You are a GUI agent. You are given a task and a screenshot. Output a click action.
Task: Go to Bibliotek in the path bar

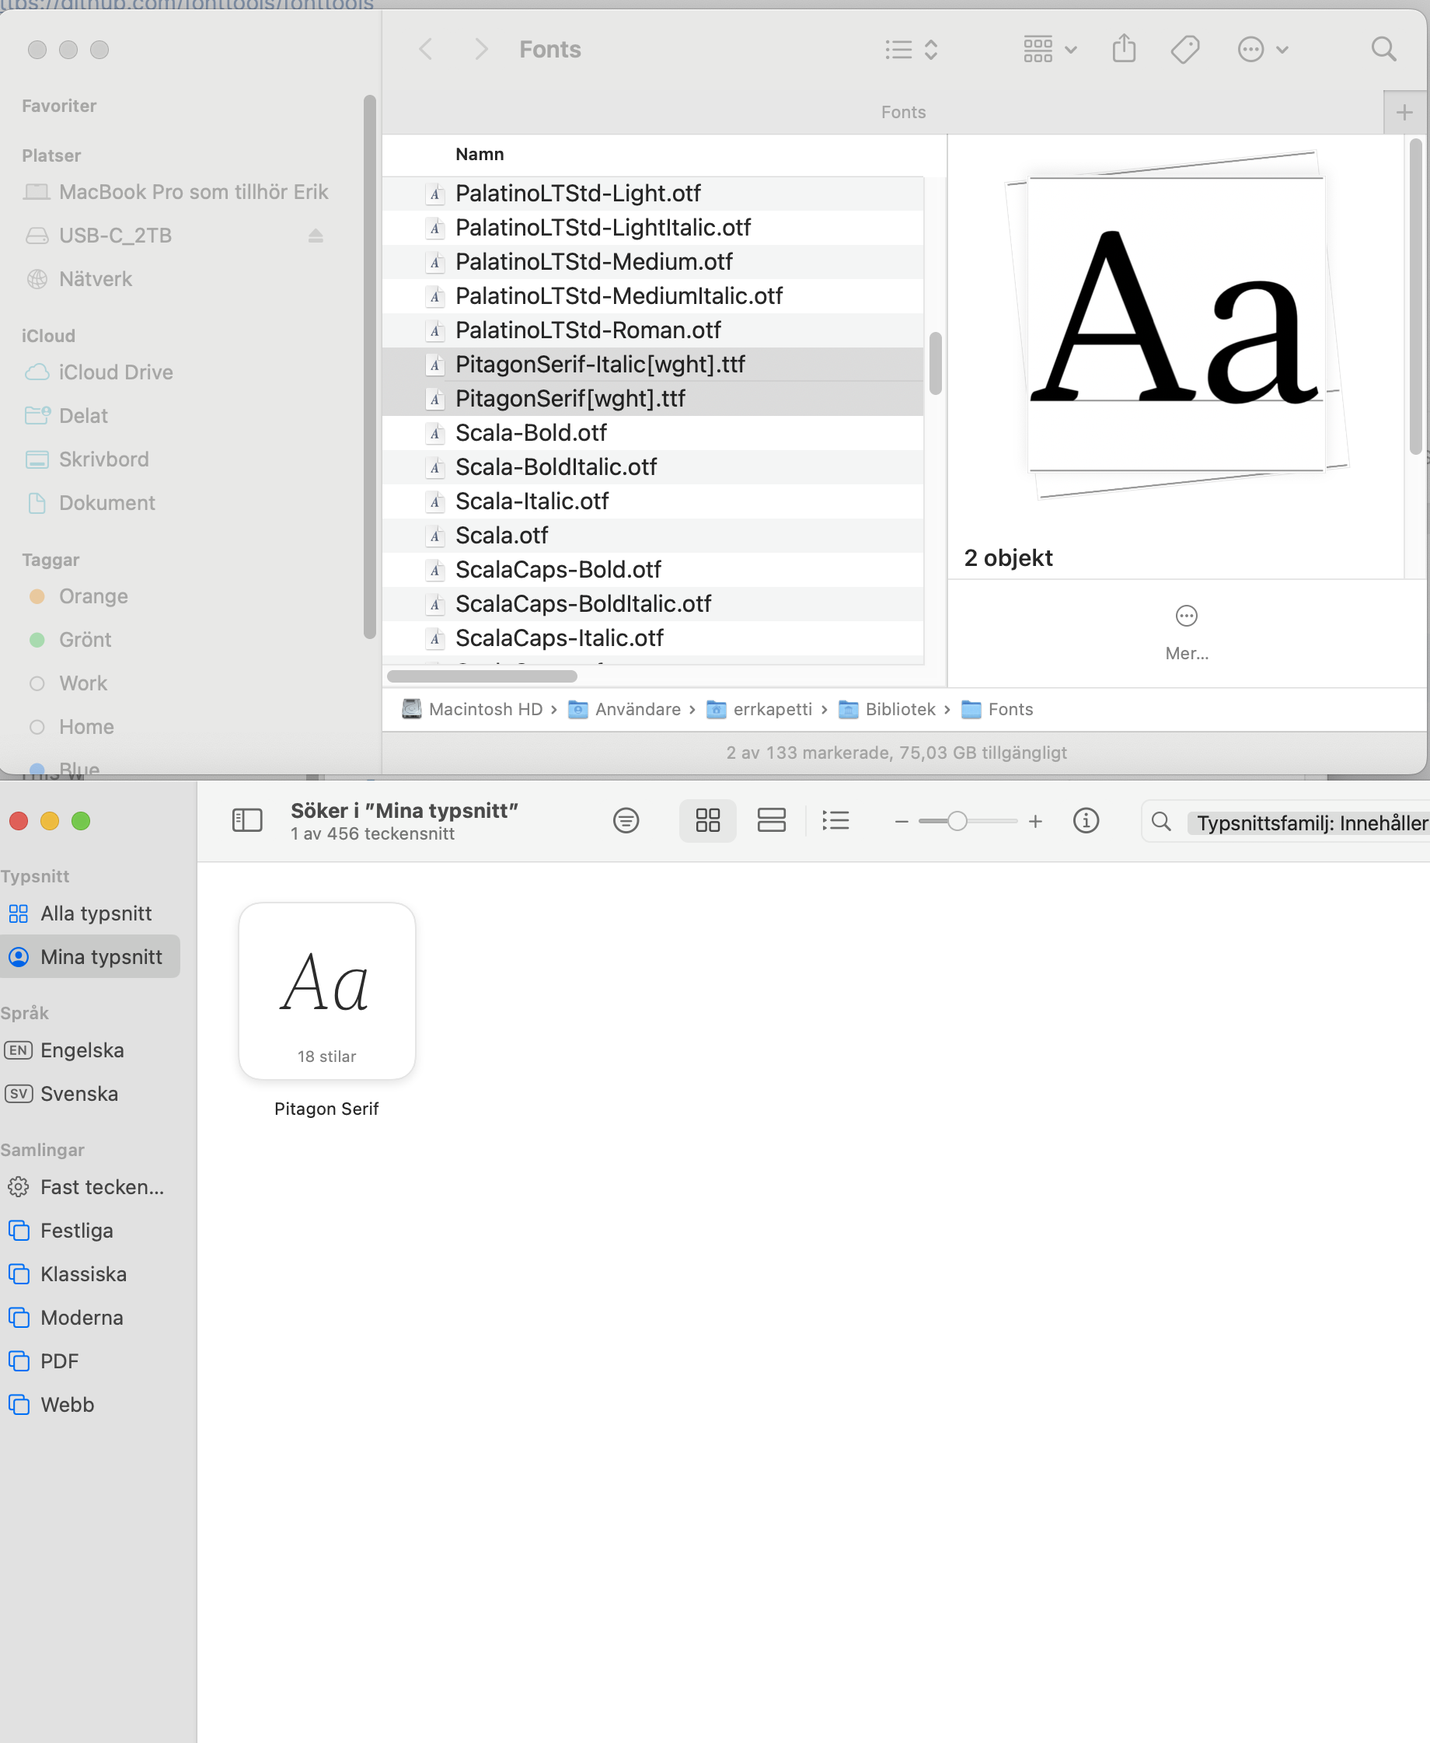899,709
